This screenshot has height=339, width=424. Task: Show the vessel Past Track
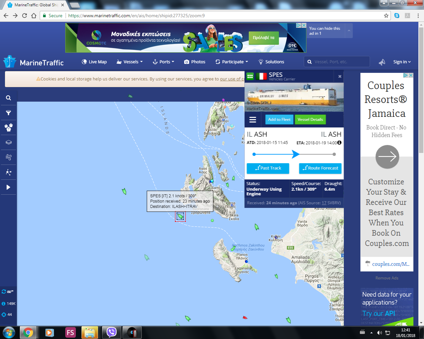click(x=268, y=168)
